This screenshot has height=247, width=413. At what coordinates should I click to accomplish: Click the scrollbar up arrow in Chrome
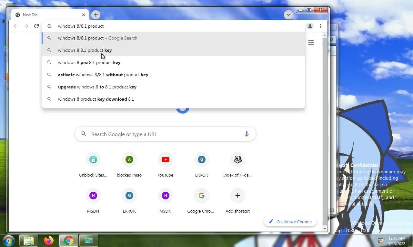(x=325, y=35)
